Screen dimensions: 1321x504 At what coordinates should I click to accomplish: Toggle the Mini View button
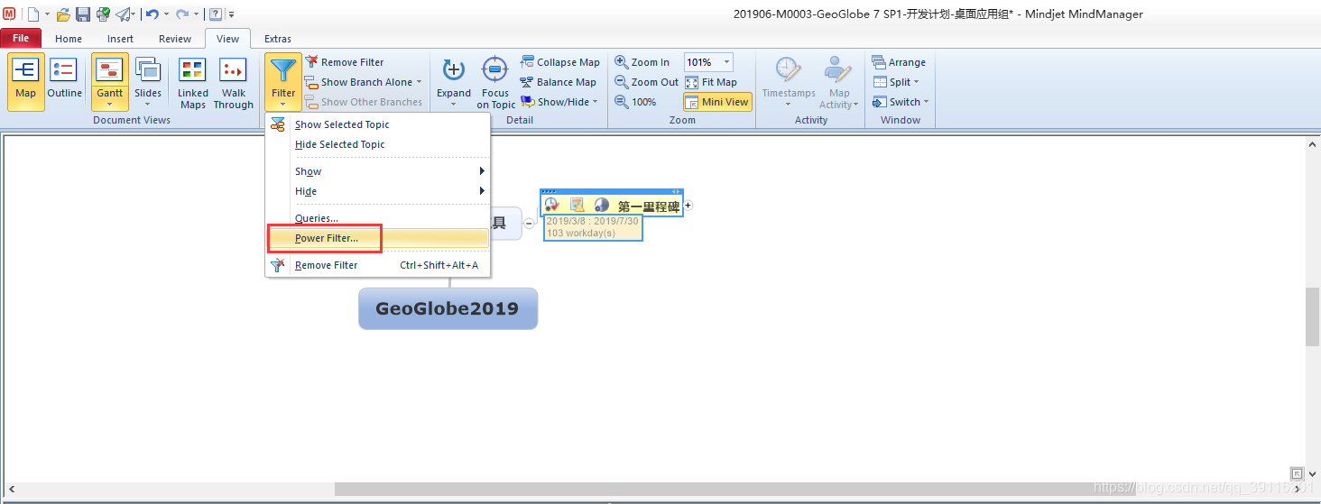pyautogui.click(x=717, y=102)
